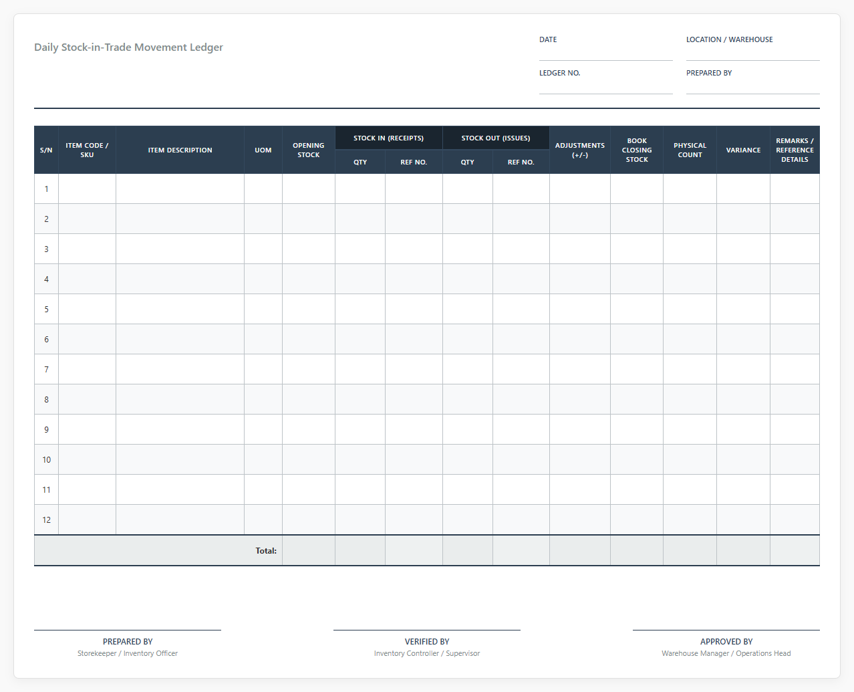
Task: Click the 'Physical Count' column header
Action: pyautogui.click(x=690, y=150)
